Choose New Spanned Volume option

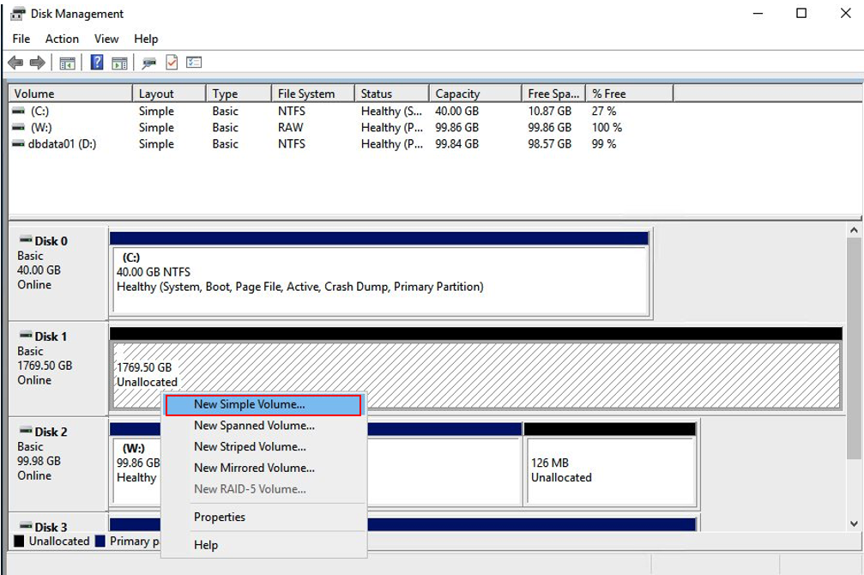click(254, 426)
